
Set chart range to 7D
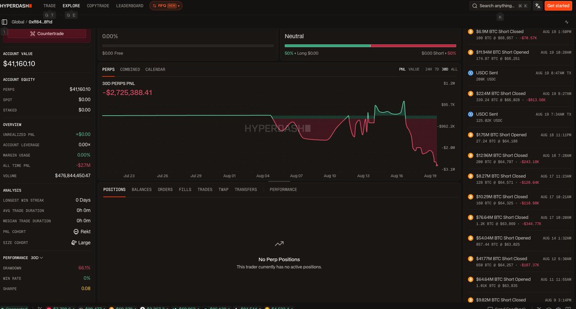(437, 70)
